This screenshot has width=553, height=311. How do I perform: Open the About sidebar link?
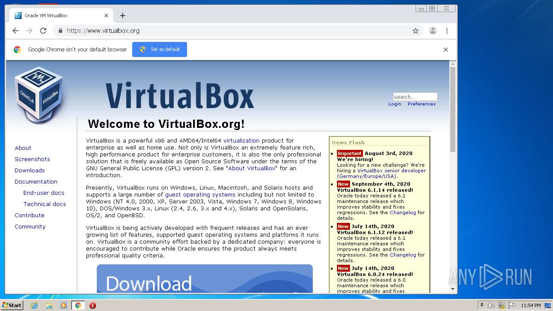point(23,148)
